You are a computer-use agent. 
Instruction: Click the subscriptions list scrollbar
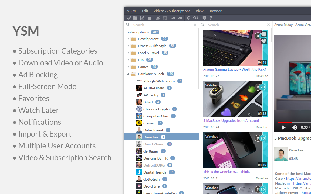click(x=198, y=59)
